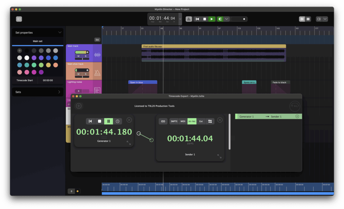
Task: Solo the Main click track
Action: (85, 74)
